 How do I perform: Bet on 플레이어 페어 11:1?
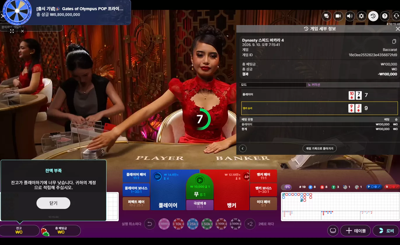click(136, 176)
